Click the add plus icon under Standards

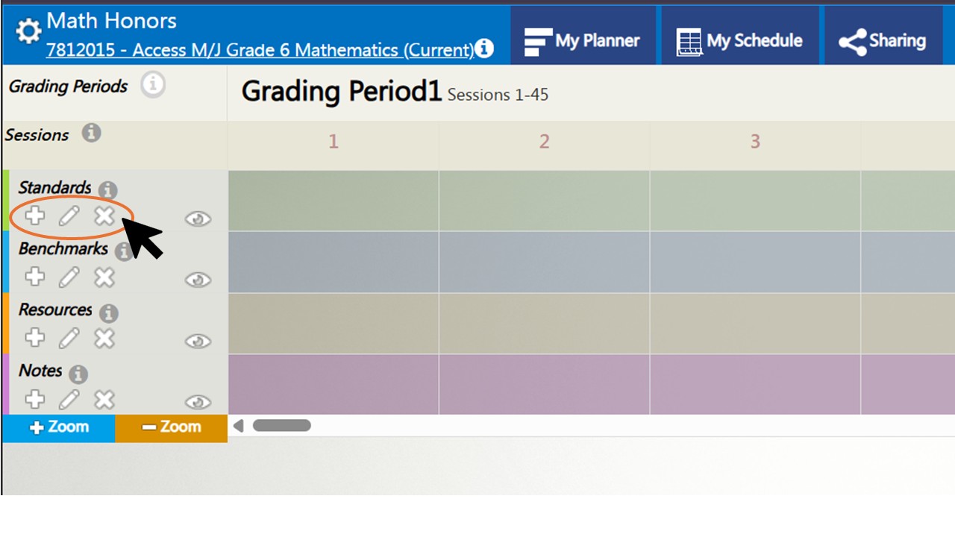click(x=34, y=216)
